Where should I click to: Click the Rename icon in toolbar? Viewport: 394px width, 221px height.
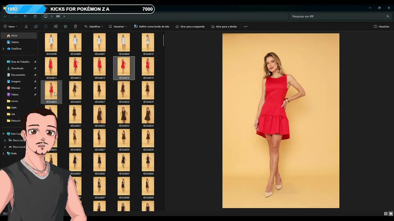56,26
